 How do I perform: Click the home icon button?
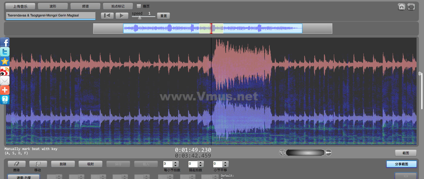coord(402,7)
